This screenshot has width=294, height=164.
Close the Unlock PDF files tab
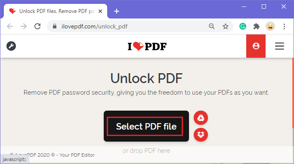(100, 11)
